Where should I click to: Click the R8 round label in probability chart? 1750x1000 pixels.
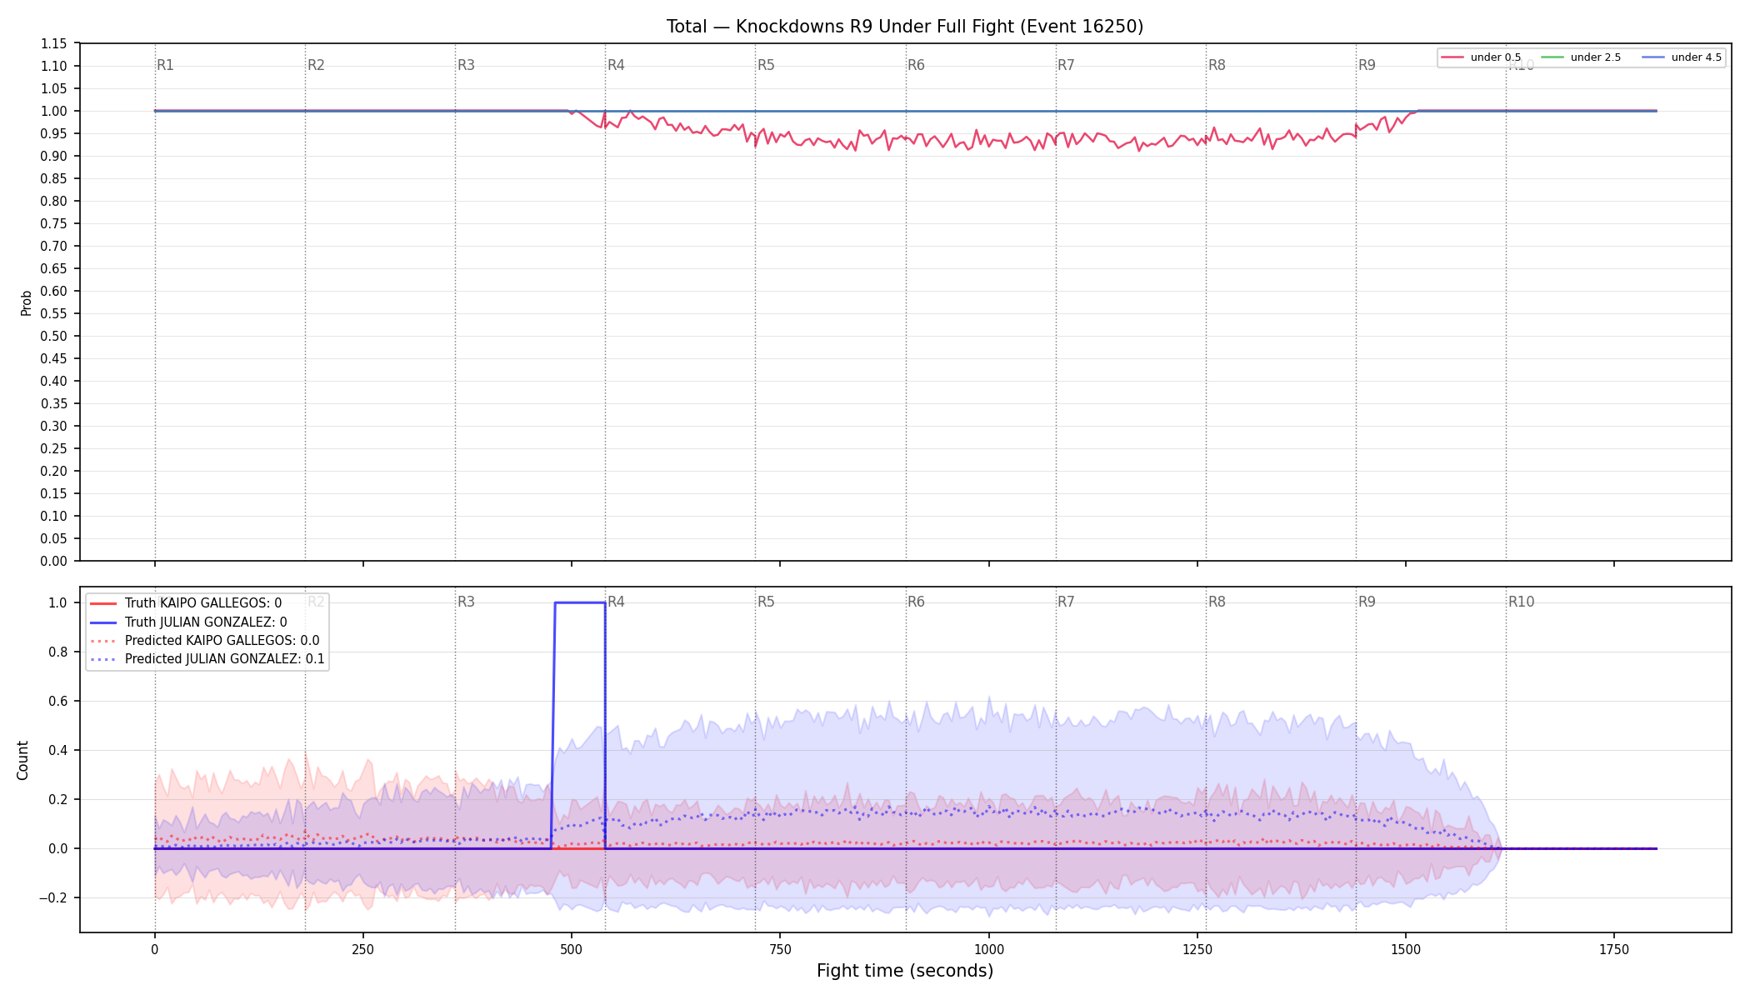click(x=1217, y=65)
